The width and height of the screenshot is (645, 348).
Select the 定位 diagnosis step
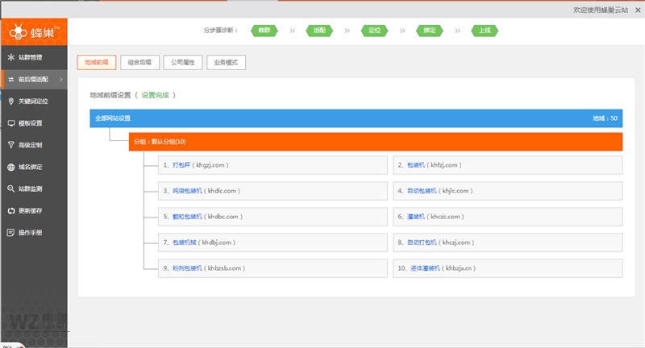coord(373,31)
